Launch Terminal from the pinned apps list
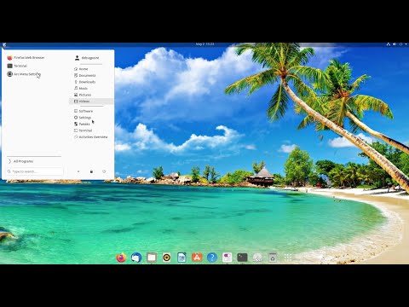The image size is (409, 307). pos(17,66)
